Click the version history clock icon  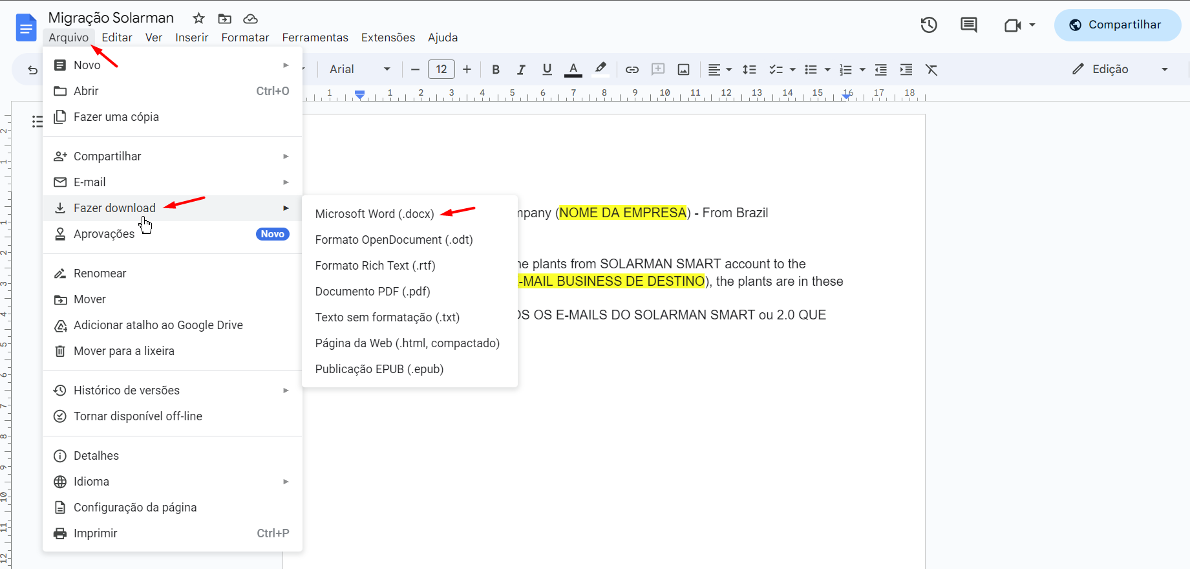929,25
